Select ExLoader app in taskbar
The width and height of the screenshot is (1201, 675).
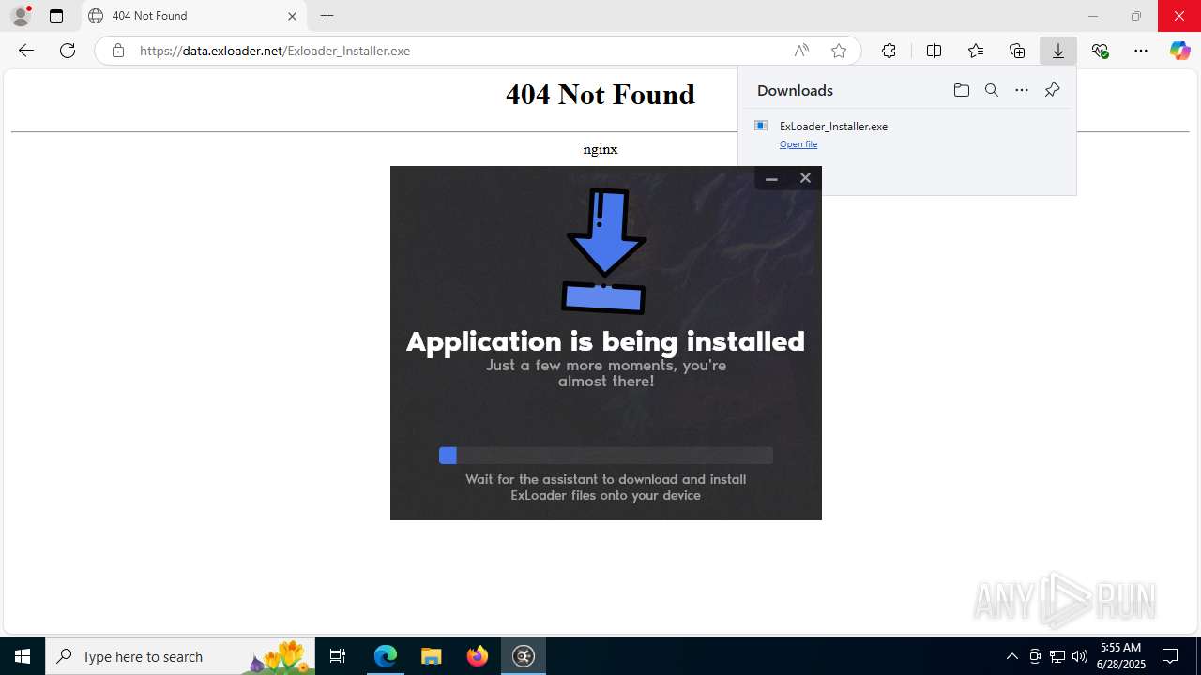point(524,656)
